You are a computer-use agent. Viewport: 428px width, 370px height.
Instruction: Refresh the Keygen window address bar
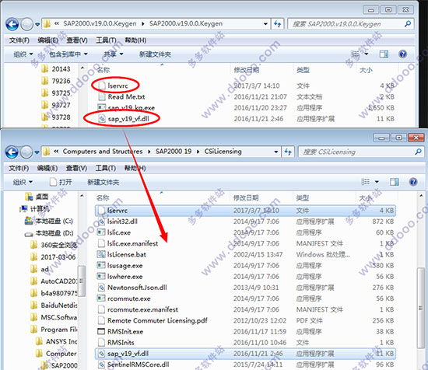(278, 24)
